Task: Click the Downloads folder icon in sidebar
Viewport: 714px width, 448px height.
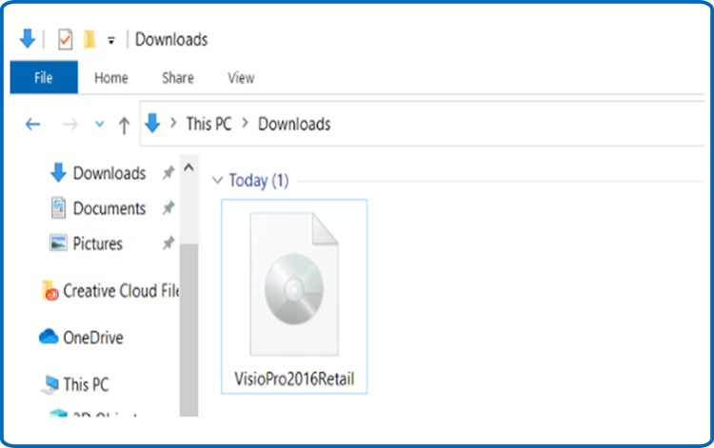Action: click(58, 173)
